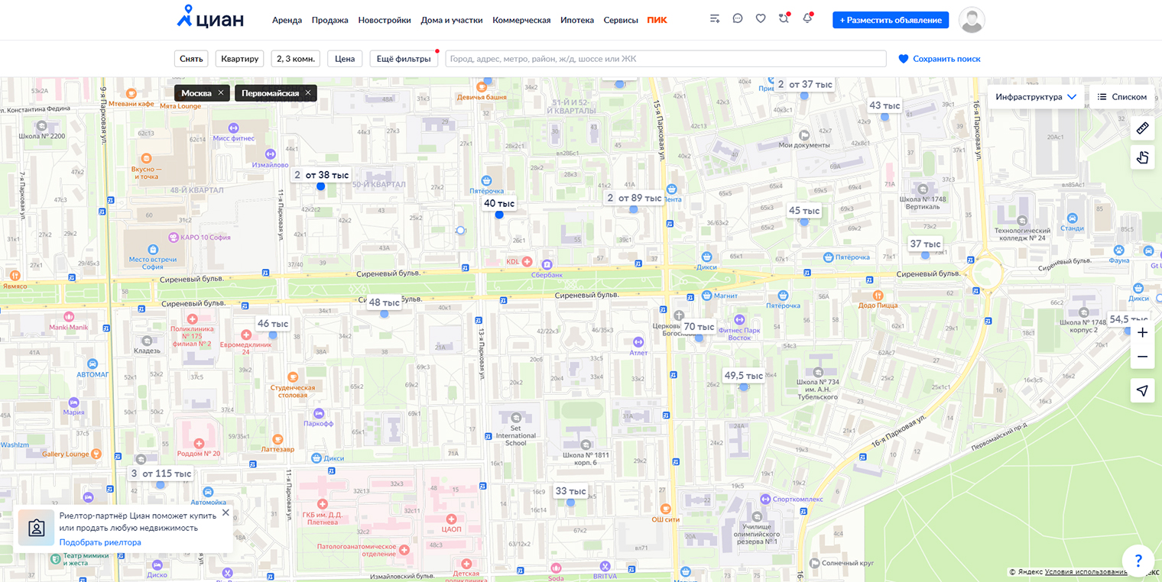
Task: Open the Cian home logo
Action: click(210, 18)
